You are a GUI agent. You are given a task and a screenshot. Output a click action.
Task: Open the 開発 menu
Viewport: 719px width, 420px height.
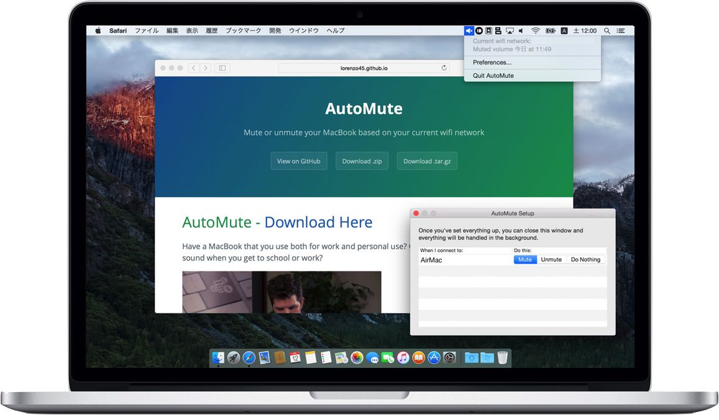275,30
